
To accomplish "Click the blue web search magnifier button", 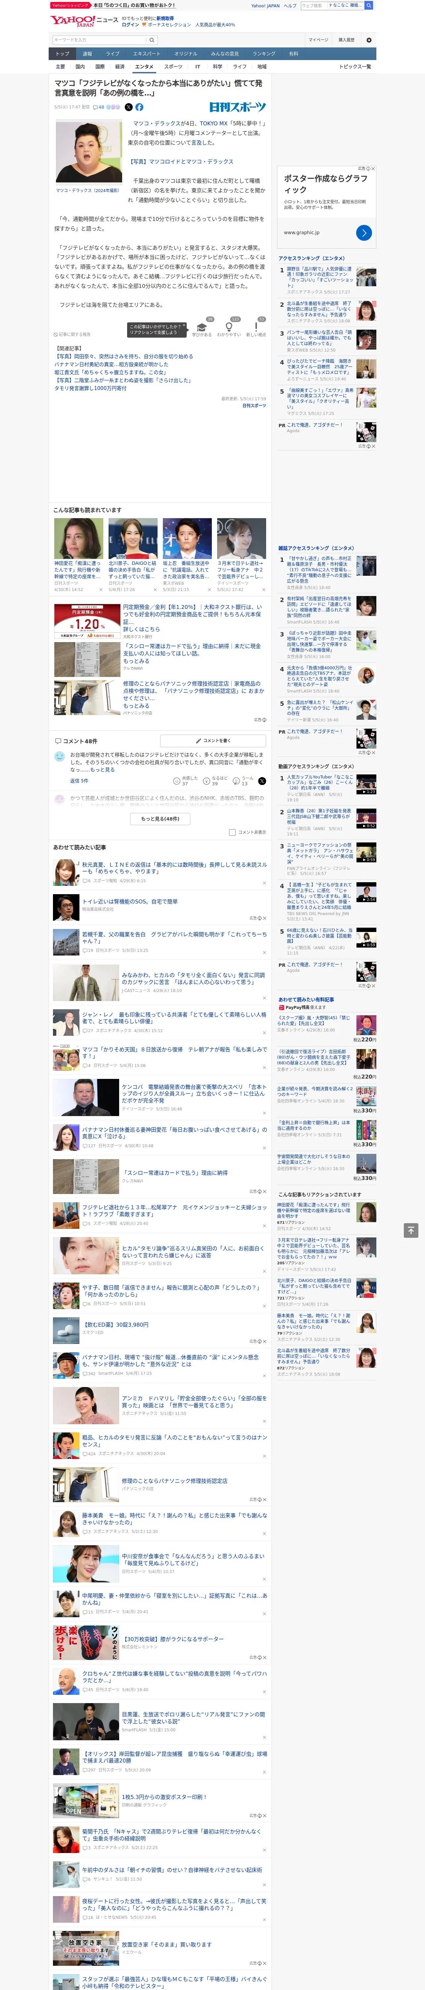I will tap(369, 5).
